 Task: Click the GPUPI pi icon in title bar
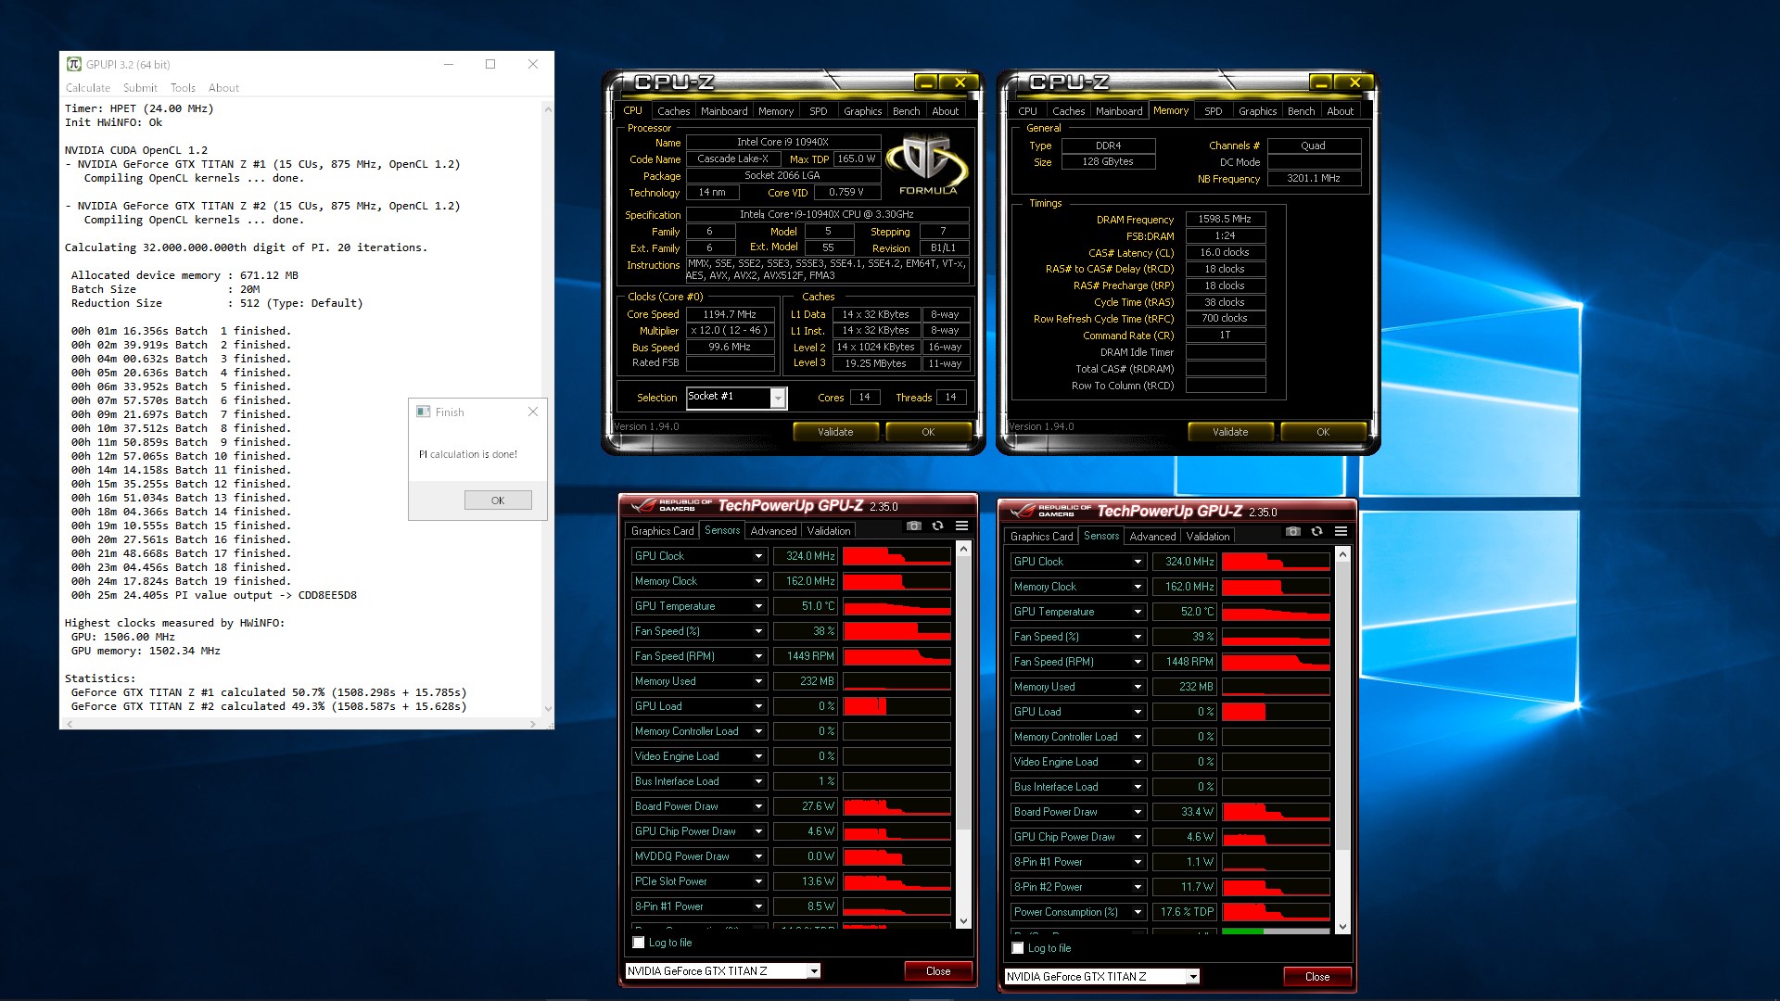pos(74,64)
